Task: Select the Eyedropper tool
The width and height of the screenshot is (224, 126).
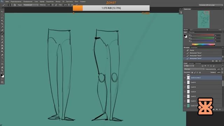Action: point(2,27)
